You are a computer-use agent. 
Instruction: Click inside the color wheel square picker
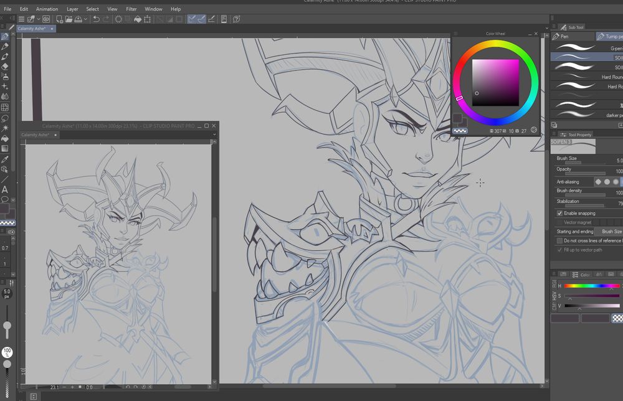pyautogui.click(x=495, y=83)
